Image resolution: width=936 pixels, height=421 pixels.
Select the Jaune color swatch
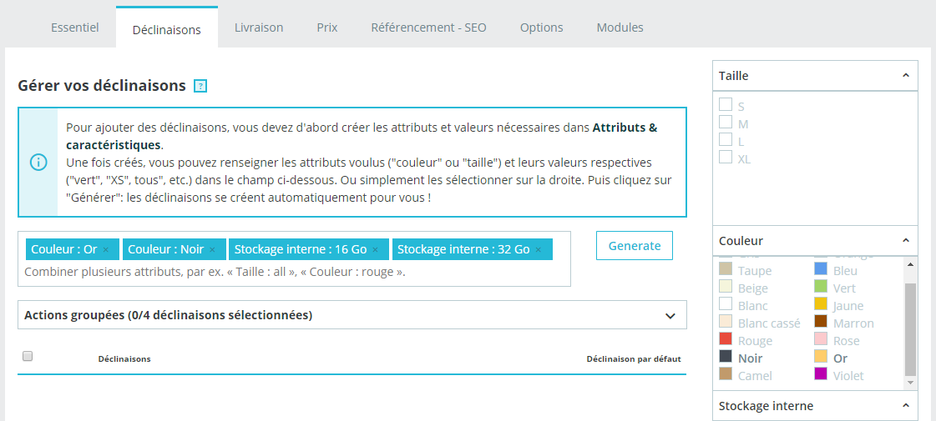pyautogui.click(x=821, y=303)
